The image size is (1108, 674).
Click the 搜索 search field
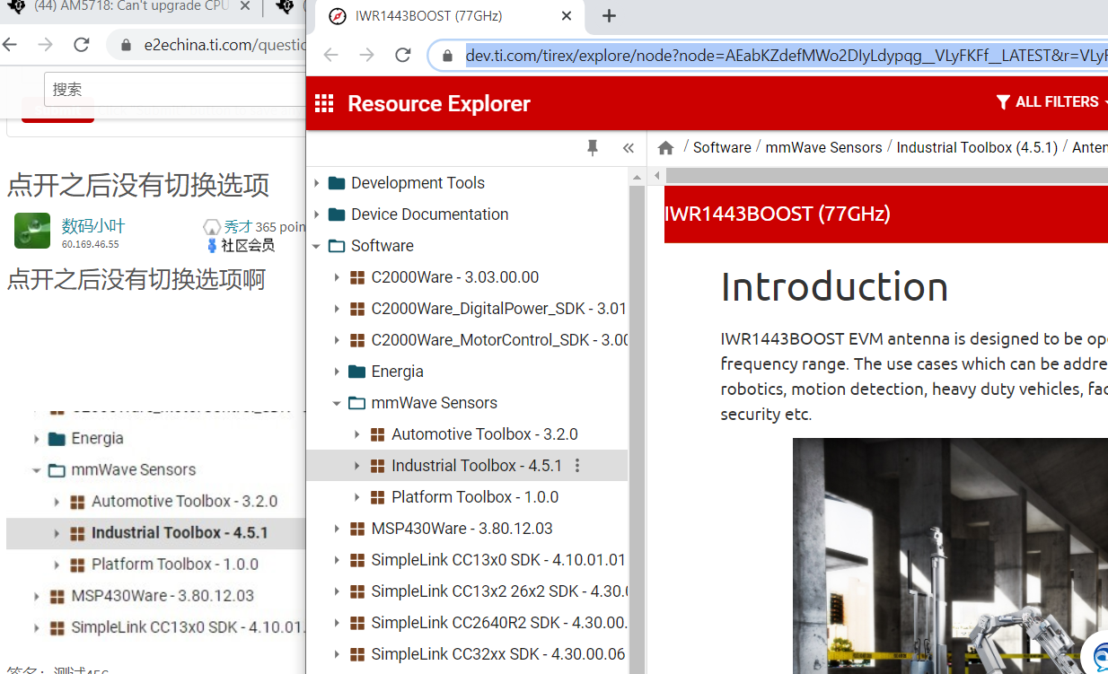coord(175,90)
